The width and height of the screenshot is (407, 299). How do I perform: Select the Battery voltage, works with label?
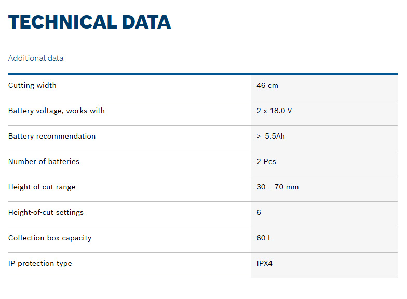[x=57, y=111]
